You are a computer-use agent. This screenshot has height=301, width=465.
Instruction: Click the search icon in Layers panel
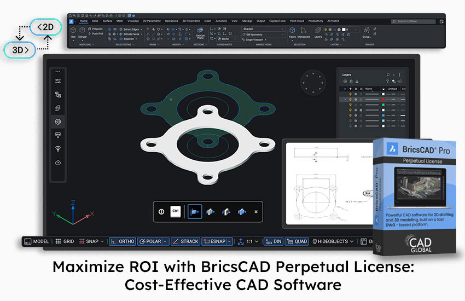coord(388,75)
